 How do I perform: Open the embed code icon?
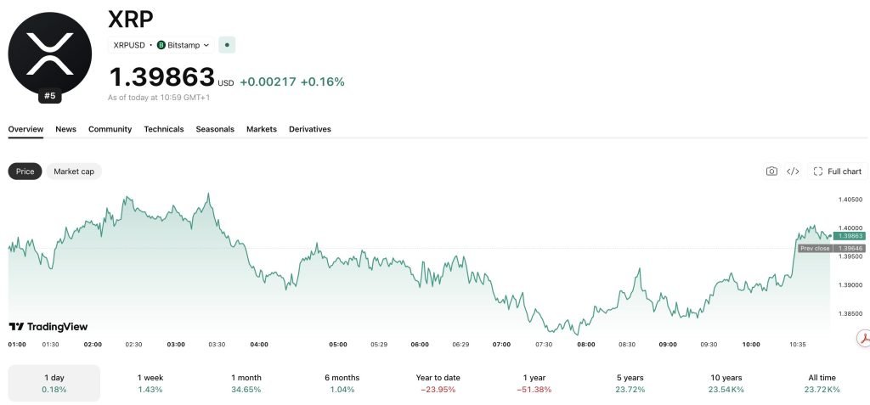click(x=793, y=172)
